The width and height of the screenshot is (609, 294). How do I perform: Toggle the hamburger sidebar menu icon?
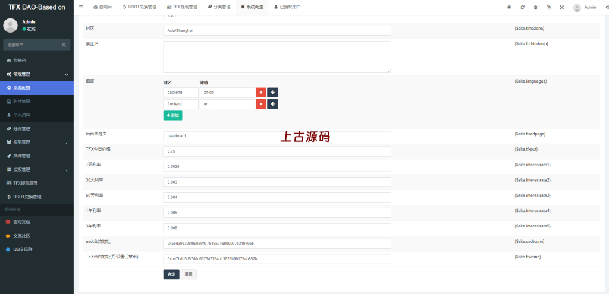[81, 7]
